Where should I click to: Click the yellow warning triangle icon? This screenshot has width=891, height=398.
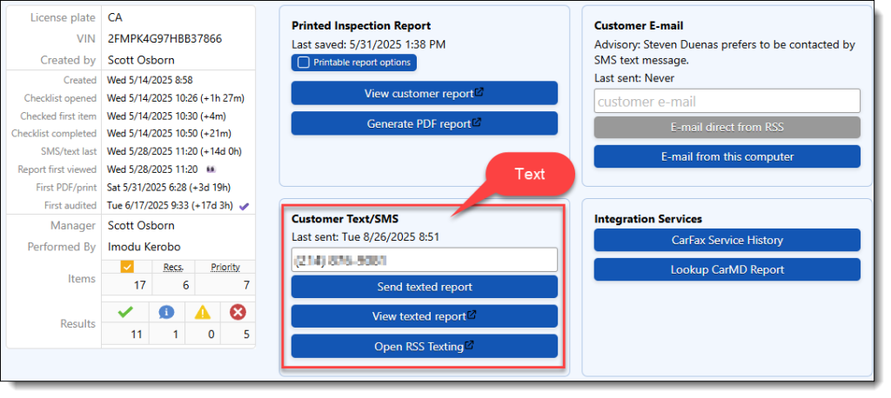point(202,312)
